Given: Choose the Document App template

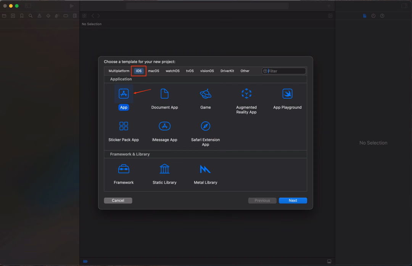Looking at the screenshot, I should click(164, 94).
